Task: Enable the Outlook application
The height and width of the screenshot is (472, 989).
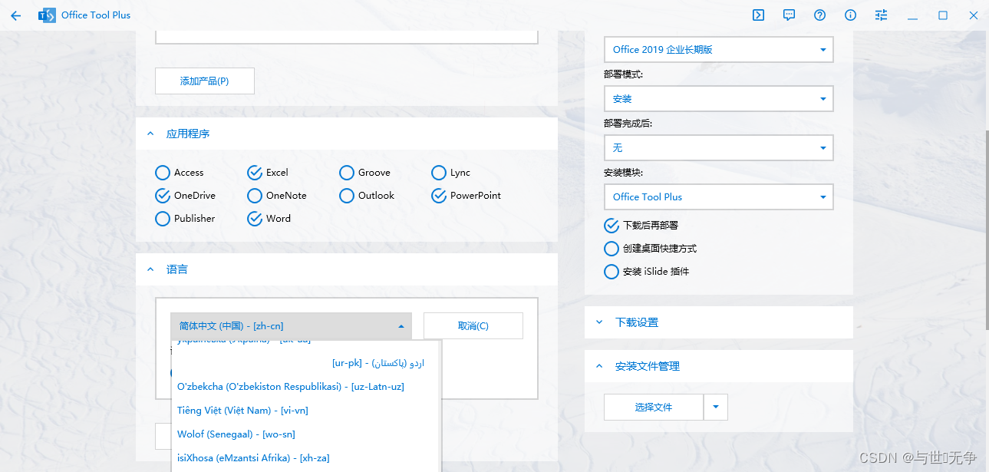Action: point(367,196)
